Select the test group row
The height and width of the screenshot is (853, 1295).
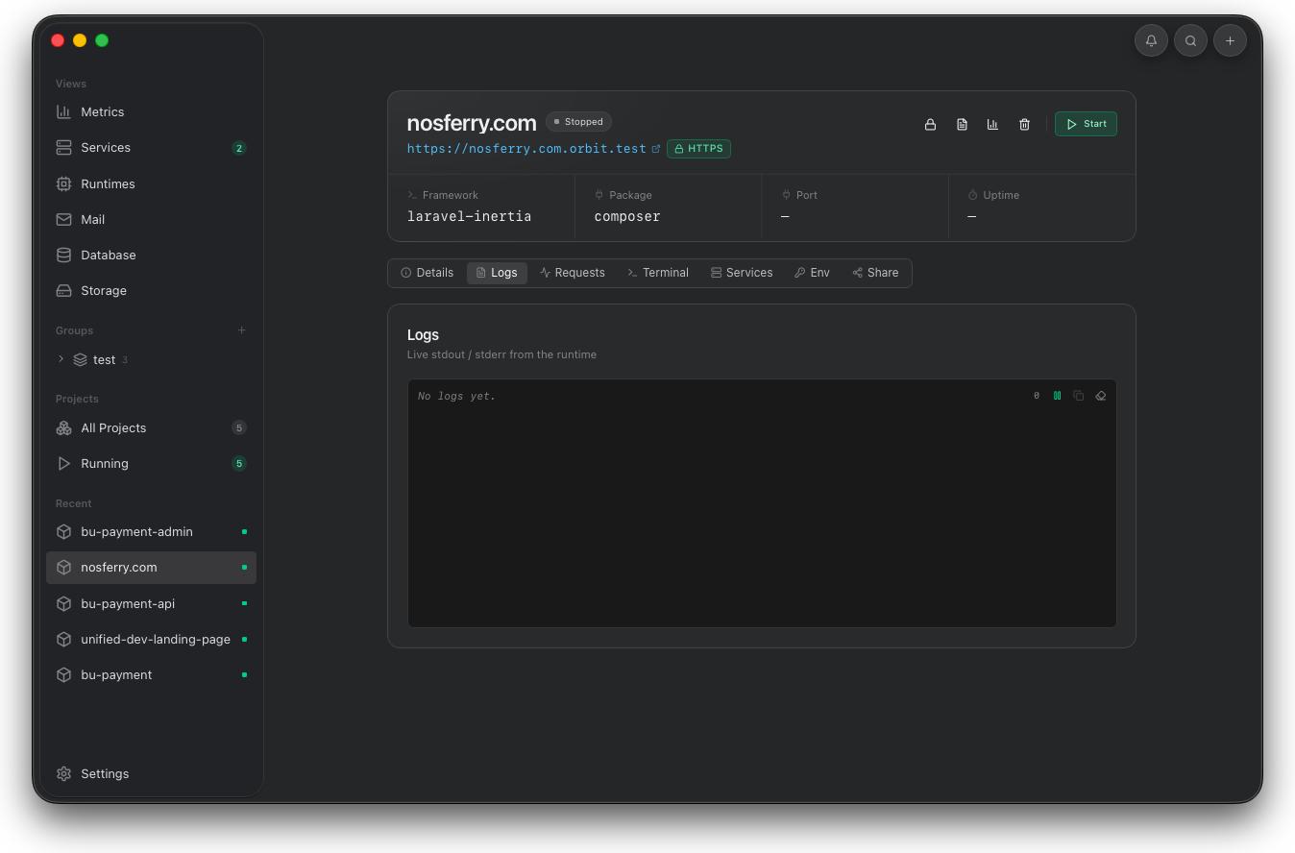(151, 359)
